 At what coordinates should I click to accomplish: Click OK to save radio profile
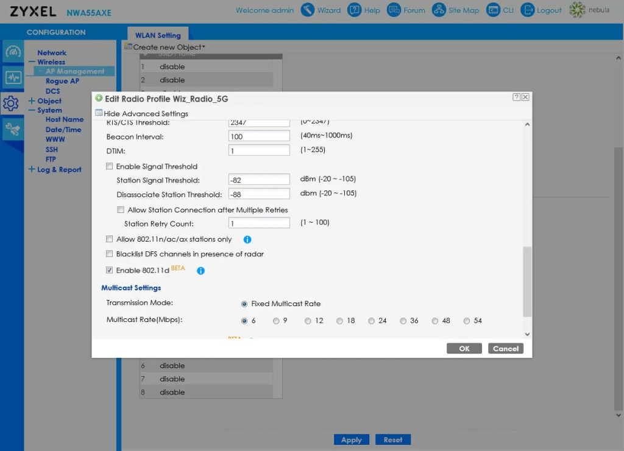coord(464,349)
